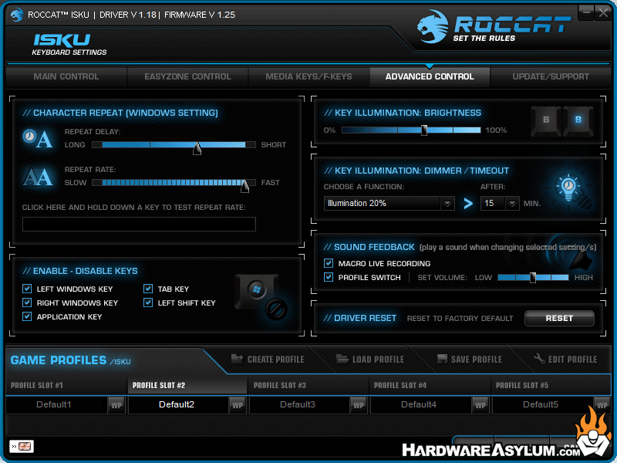Click Save Profile
Image resolution: width=617 pixels, height=463 pixels.
470,359
